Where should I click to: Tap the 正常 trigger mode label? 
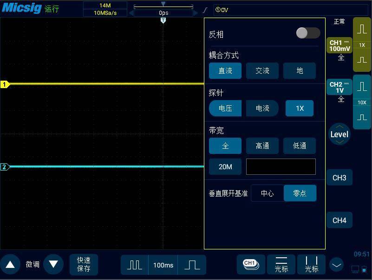339,22
